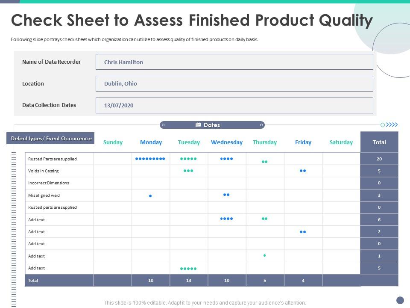Click the calendar icon beside Dates
Viewport: 410px width, 308px height.
click(198, 125)
